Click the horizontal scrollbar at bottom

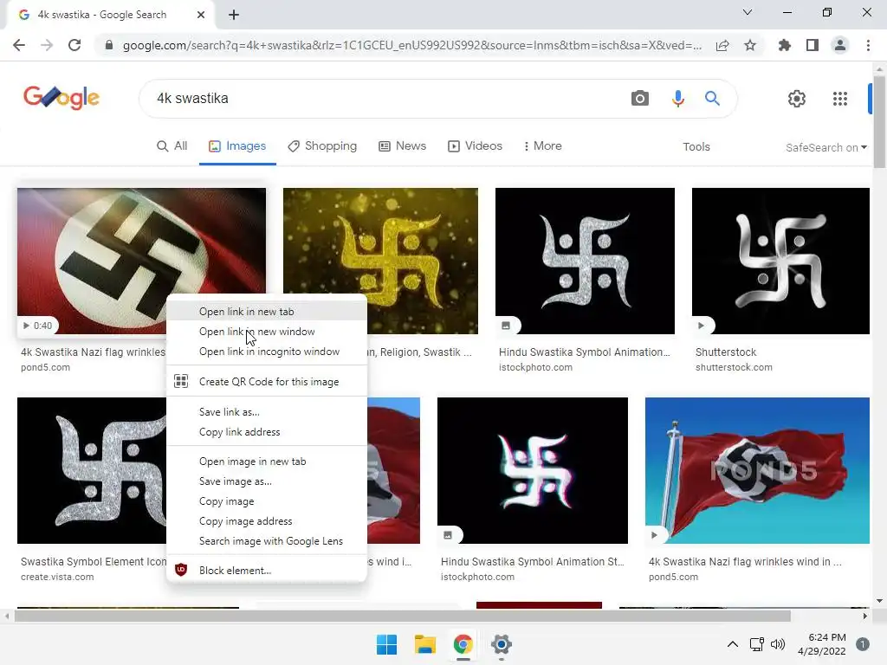[402, 616]
